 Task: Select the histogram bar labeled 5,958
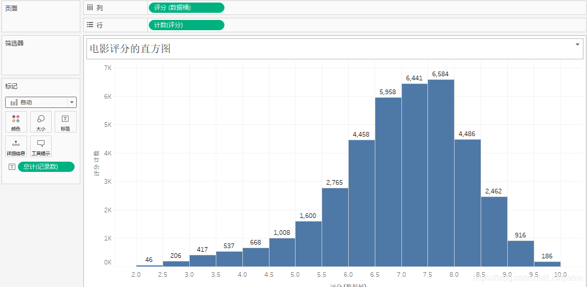[388, 182]
